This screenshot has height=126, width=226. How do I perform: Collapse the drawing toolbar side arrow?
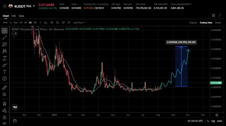pyautogui.click(x=9, y=111)
